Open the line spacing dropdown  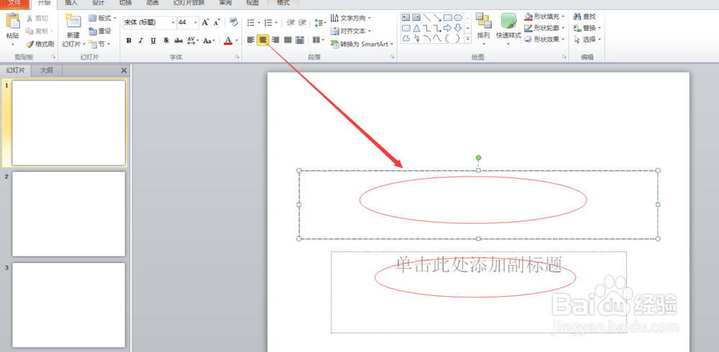pyautogui.click(x=321, y=22)
